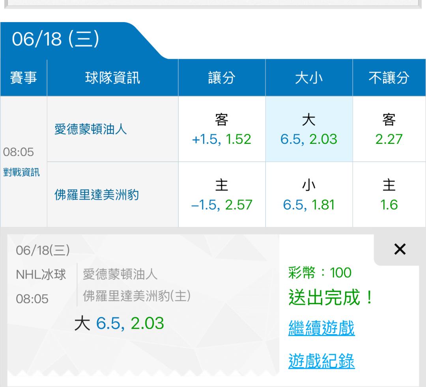Image resolution: width=426 pixels, height=387 pixels.
Task: Click the 送出完成！ status text
Action: click(x=331, y=298)
